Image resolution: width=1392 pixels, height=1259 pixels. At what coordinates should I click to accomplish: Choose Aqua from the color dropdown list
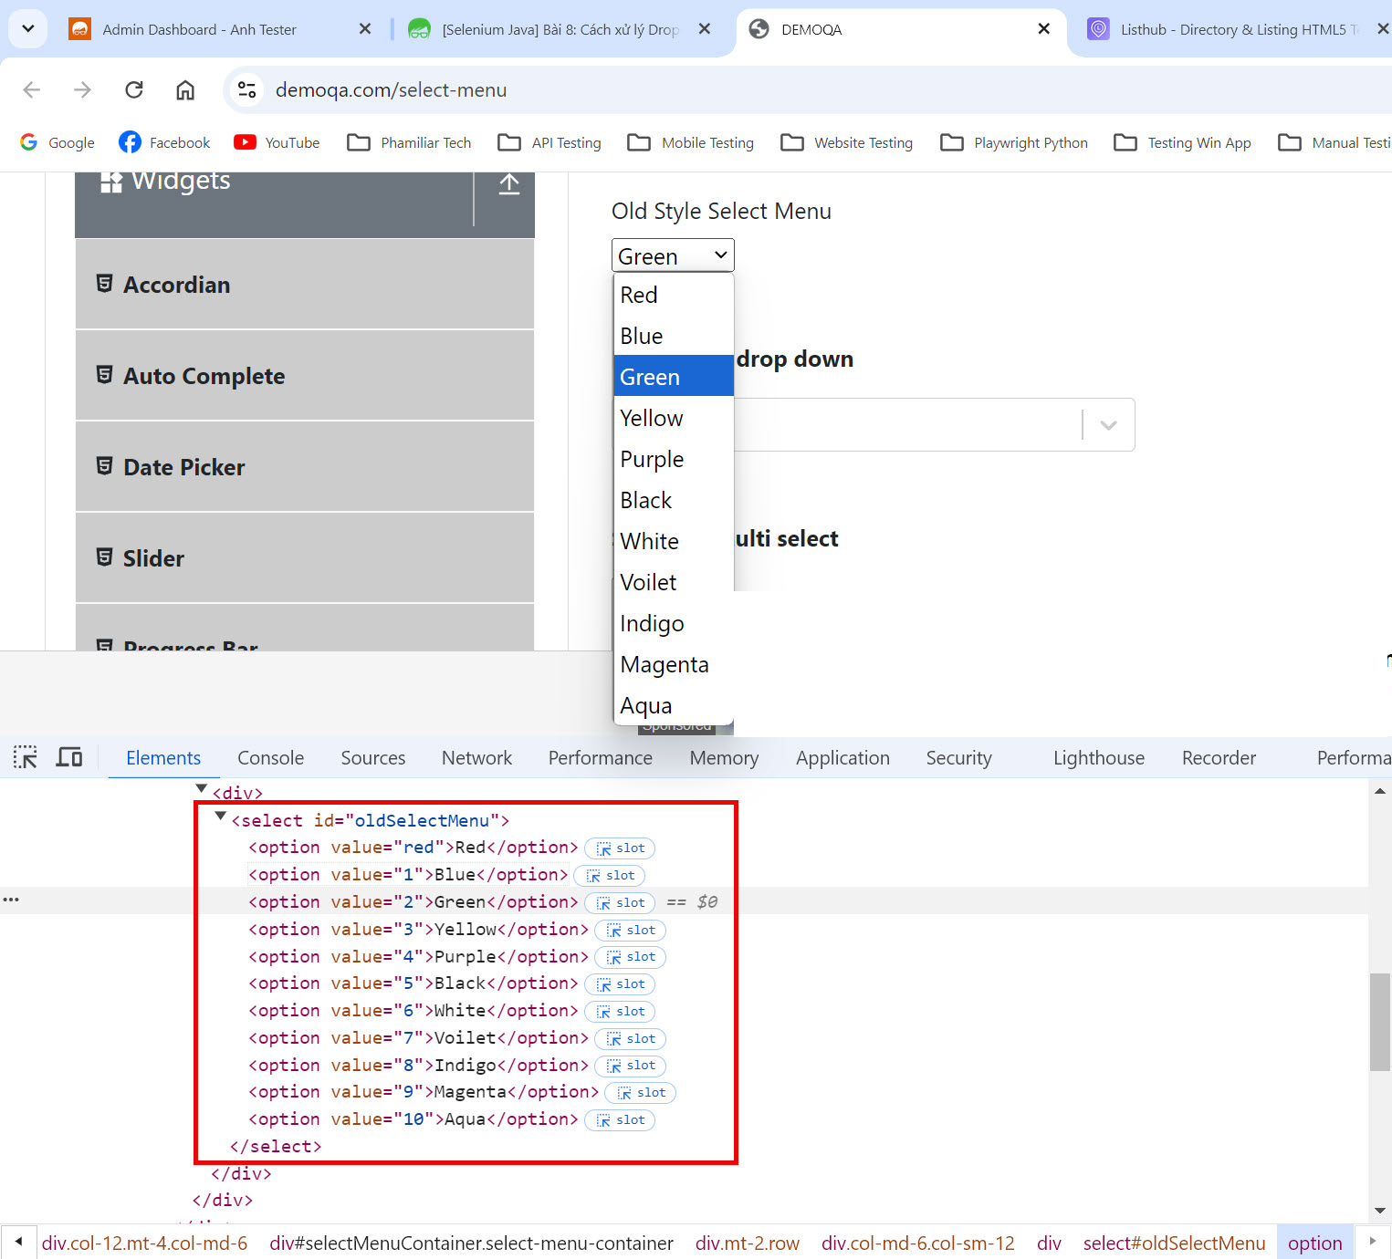(674, 705)
